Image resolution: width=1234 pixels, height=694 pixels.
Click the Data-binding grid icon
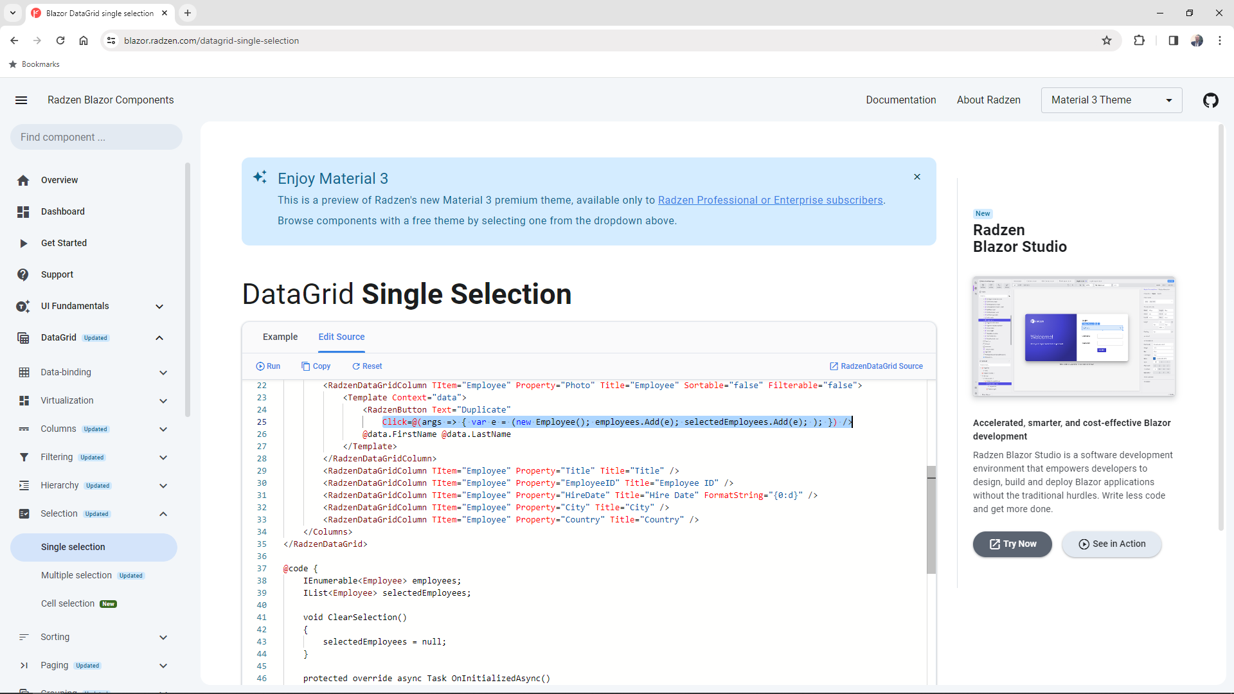24,373
